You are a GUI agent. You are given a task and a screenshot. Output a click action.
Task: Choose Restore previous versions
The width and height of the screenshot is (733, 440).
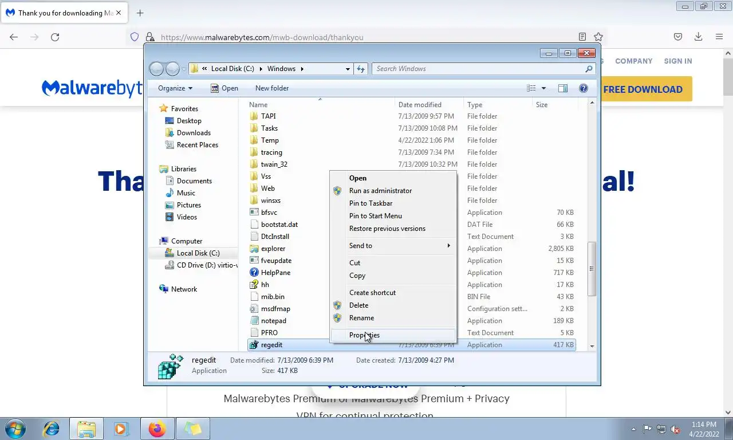click(393, 229)
